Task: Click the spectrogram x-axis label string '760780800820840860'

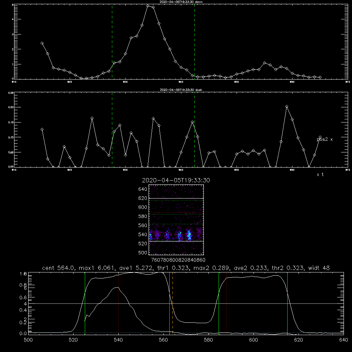Action: pos(178,260)
